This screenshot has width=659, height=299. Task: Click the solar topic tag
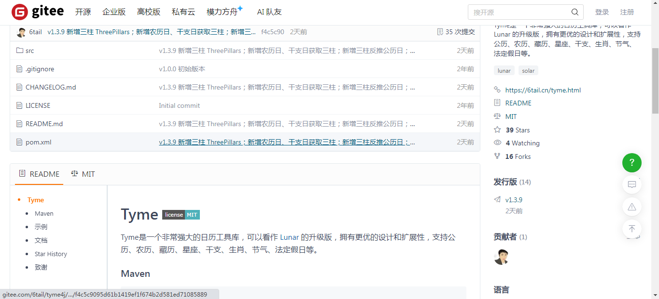tap(528, 71)
